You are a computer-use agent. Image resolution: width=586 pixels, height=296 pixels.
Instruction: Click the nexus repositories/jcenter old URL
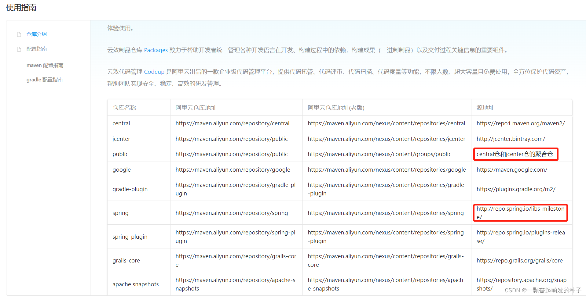tap(386, 139)
